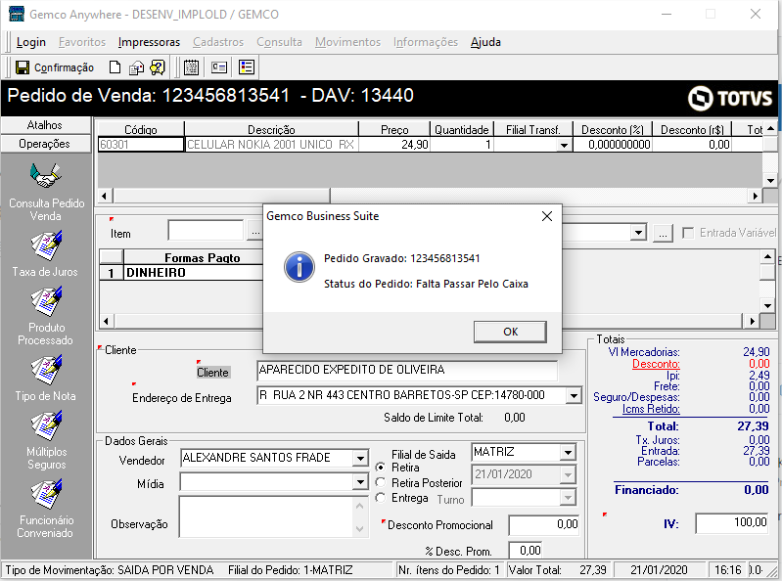Viewport: 782px width, 581px height.
Task: Open the Impressoras menu
Action: (149, 42)
